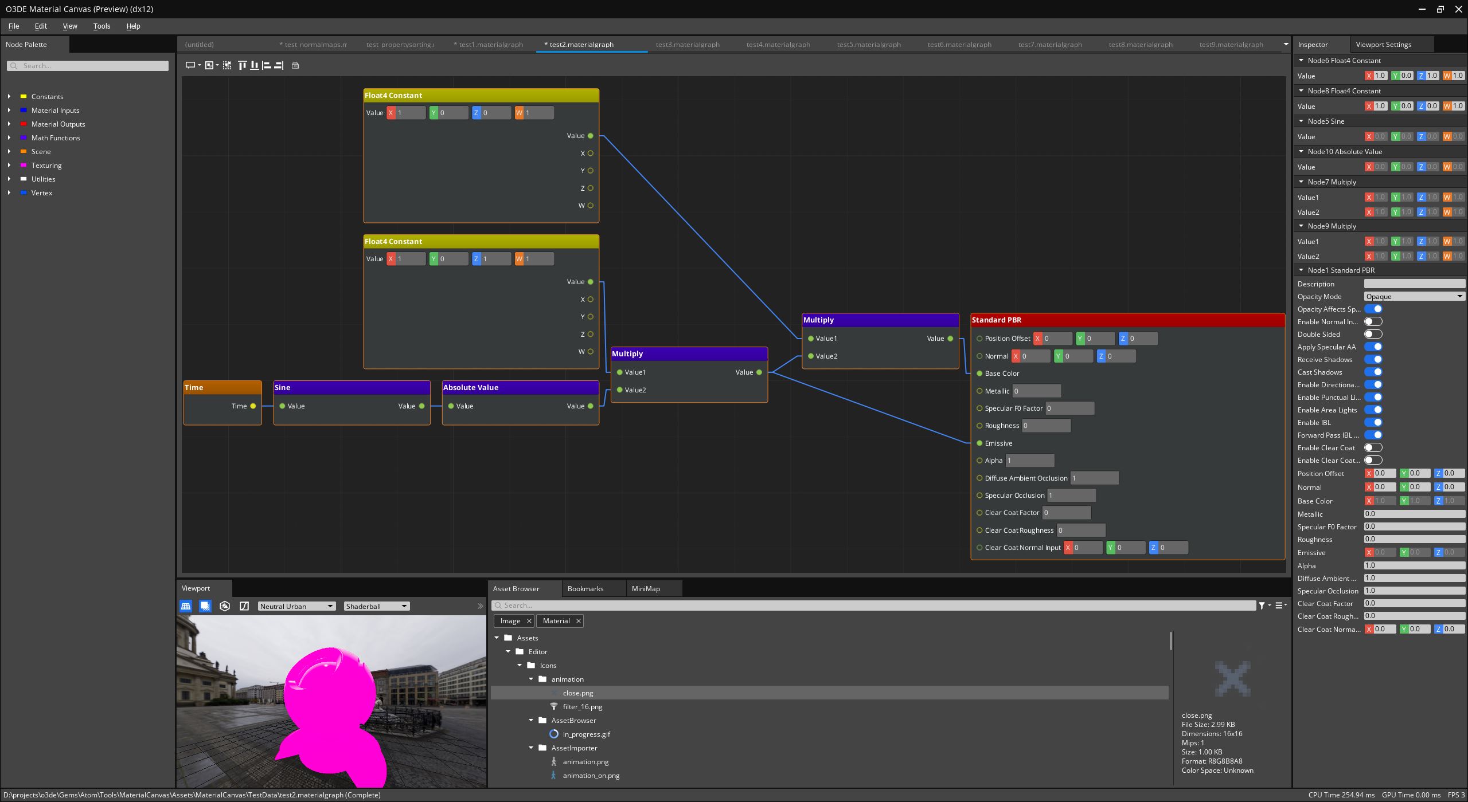Click the Metallic slider in Inspector
This screenshot has width=1468, height=802.
[1414, 514]
